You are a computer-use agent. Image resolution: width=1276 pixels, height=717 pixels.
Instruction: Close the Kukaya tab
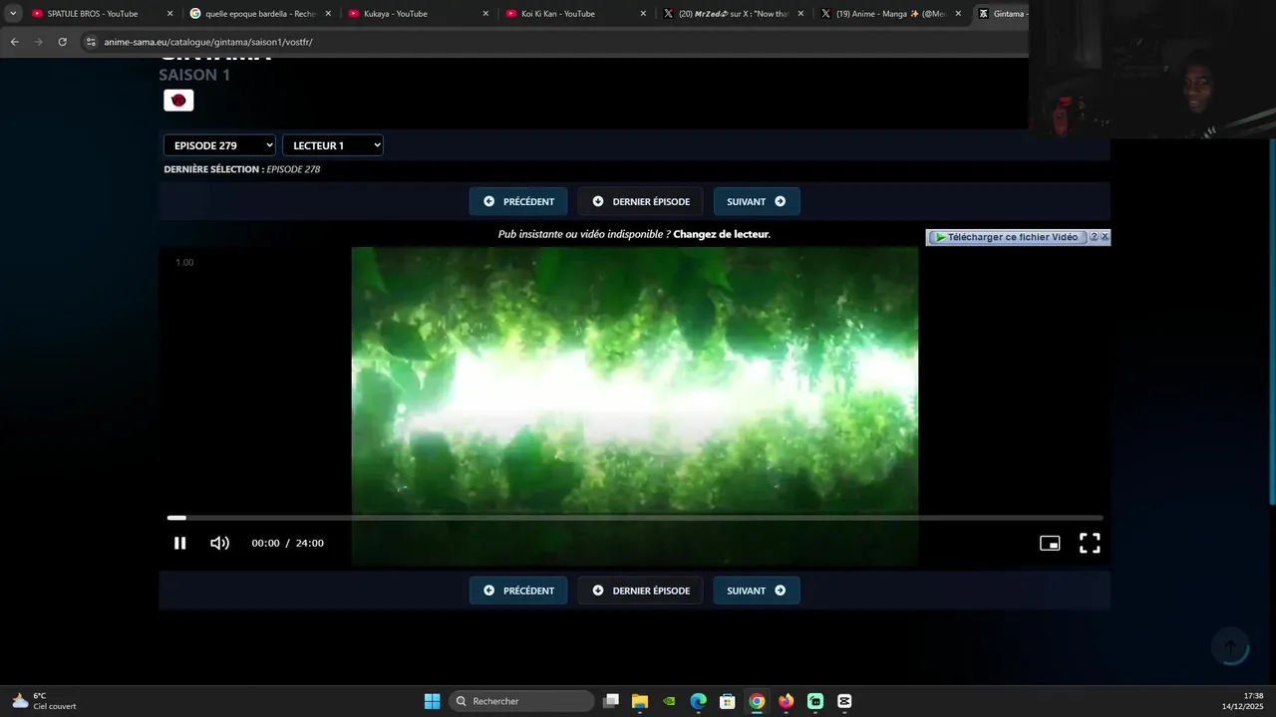485,14
